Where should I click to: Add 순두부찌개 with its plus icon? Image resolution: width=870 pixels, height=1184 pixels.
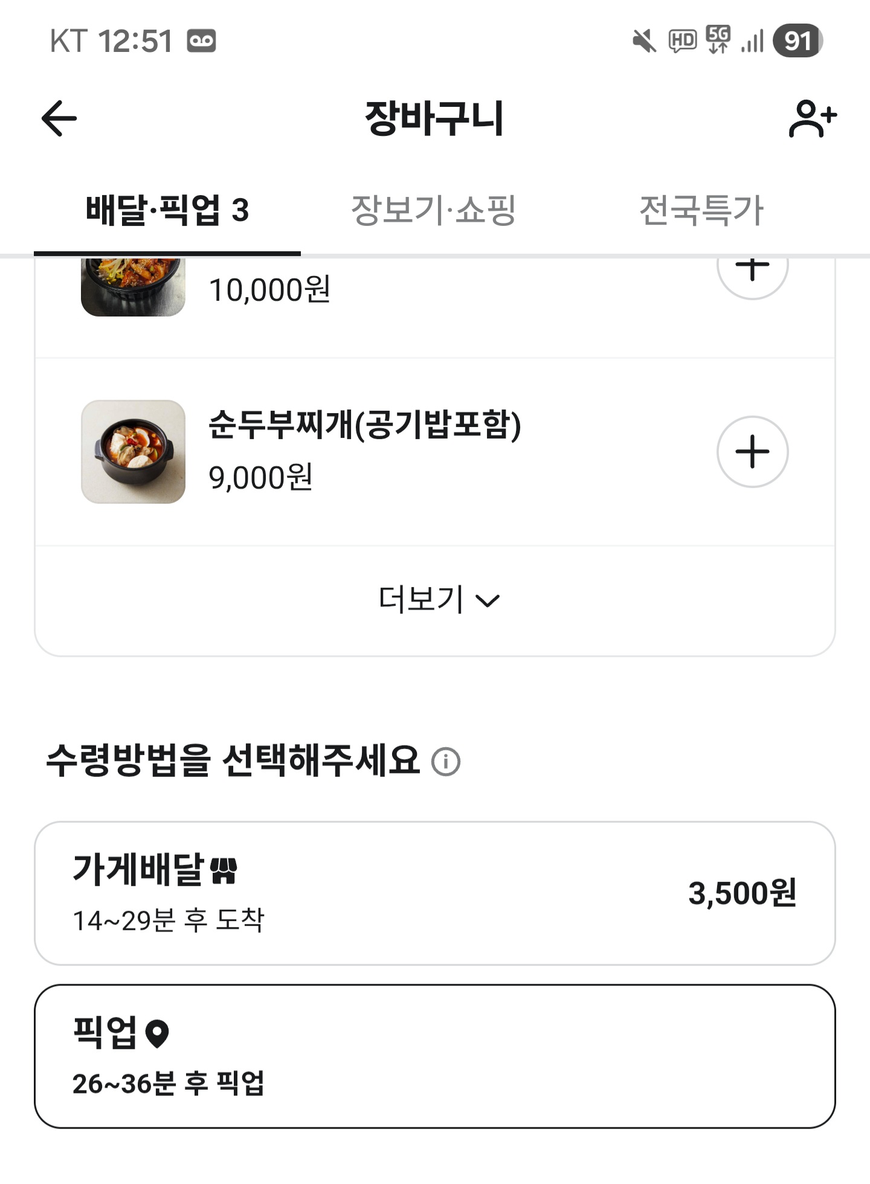click(752, 452)
